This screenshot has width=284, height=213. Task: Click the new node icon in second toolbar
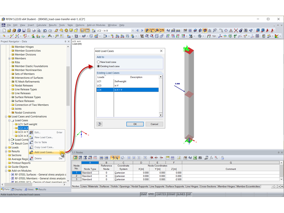click(x=4, y=36)
